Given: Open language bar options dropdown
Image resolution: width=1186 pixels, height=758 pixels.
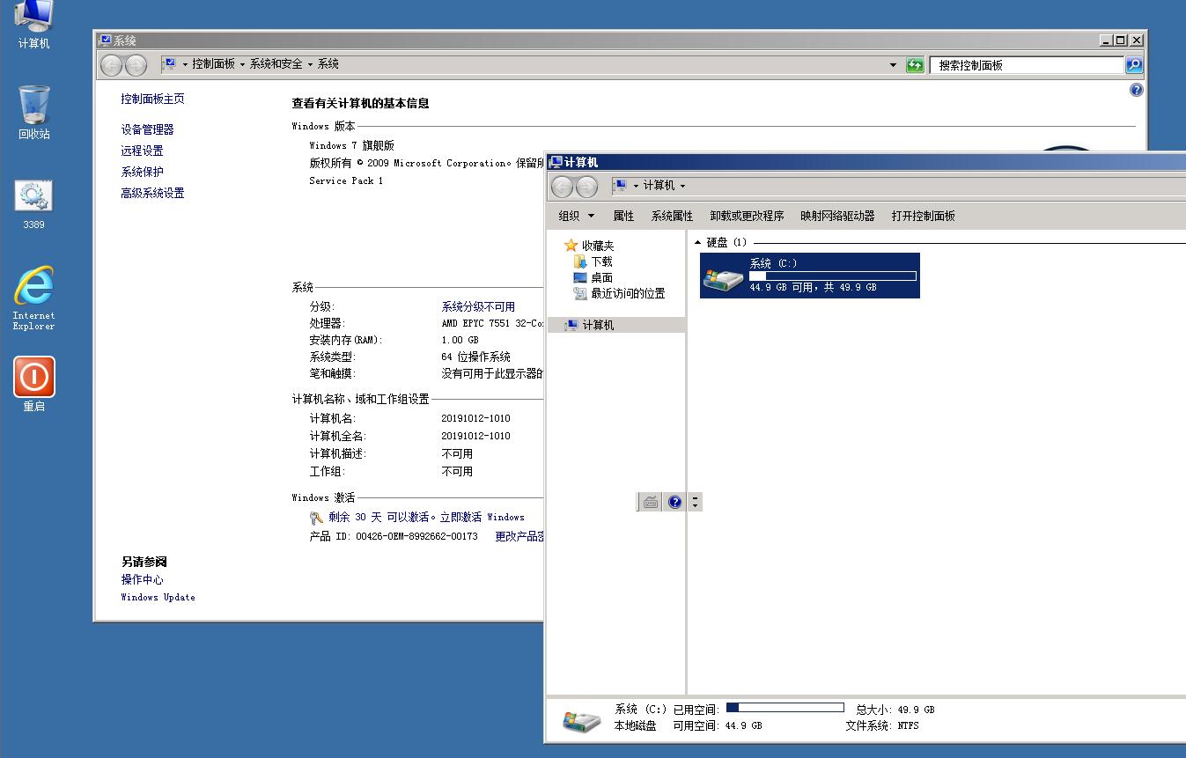Looking at the screenshot, I should (x=696, y=502).
